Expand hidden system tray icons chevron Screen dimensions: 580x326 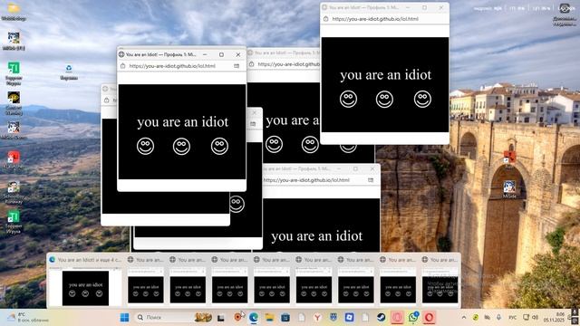(464, 318)
